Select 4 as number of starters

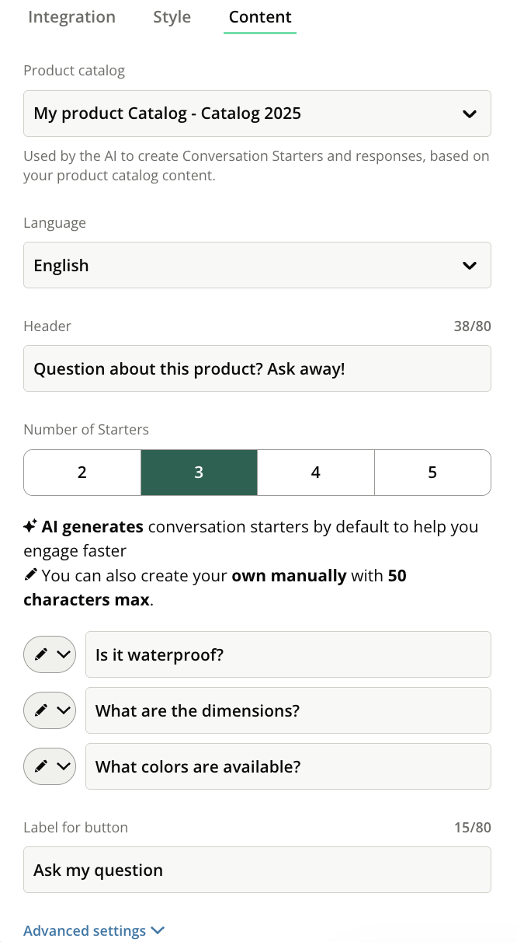coord(316,473)
